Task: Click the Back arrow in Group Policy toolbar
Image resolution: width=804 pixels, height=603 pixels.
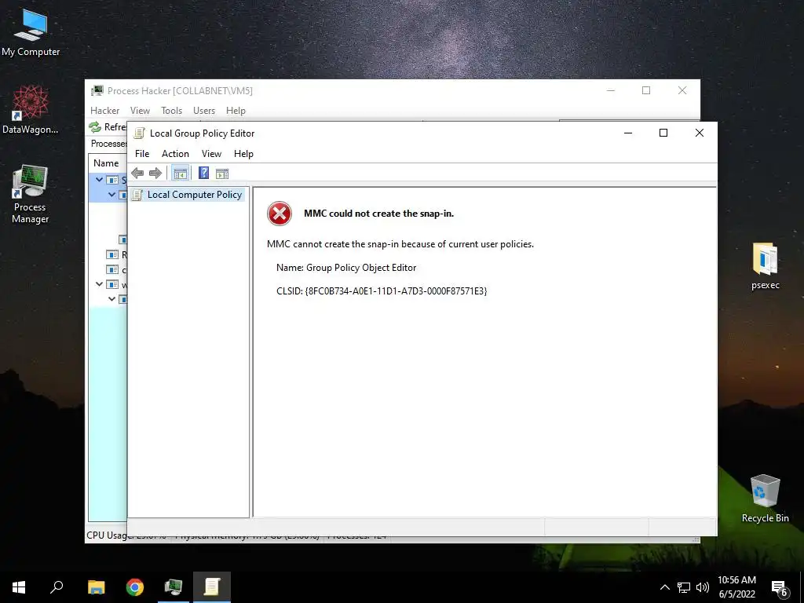Action: pos(137,174)
